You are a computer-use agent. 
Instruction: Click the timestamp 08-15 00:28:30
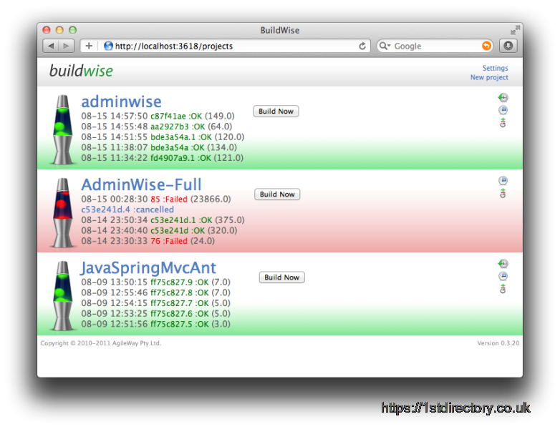point(115,199)
